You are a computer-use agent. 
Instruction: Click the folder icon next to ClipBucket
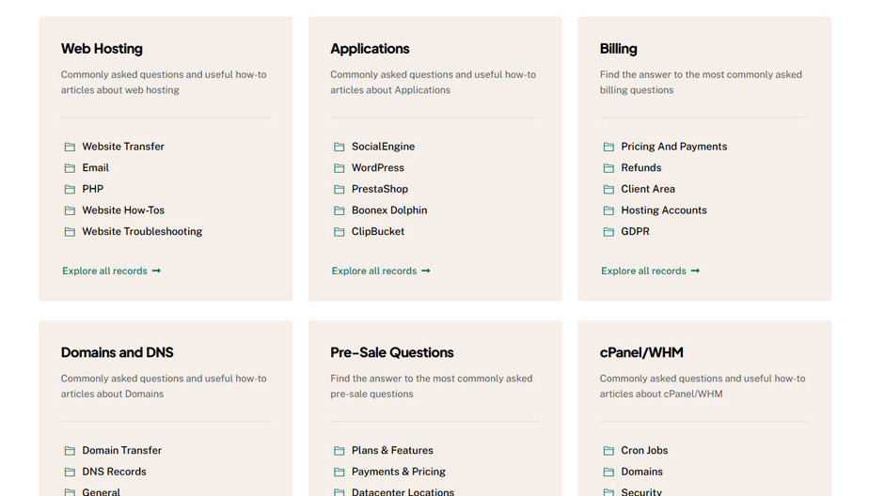(x=339, y=232)
